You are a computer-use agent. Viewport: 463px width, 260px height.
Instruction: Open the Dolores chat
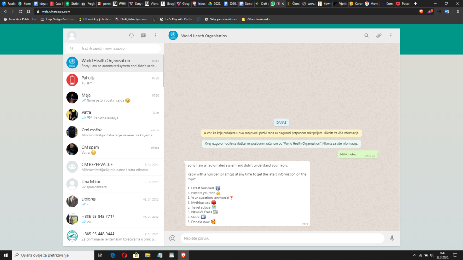click(113, 202)
